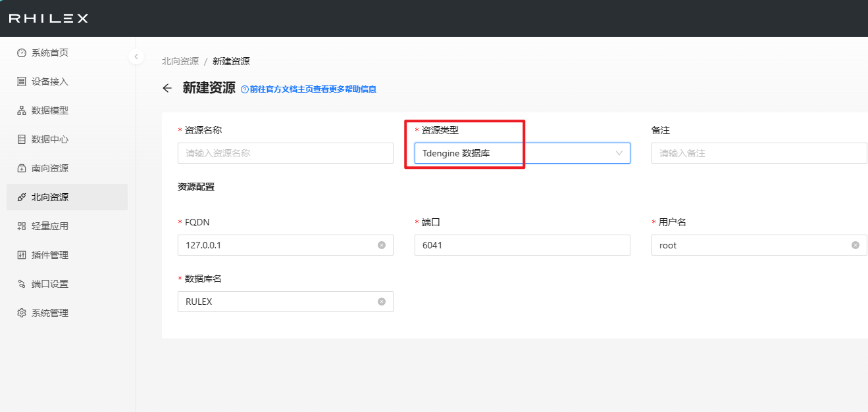The width and height of the screenshot is (868, 412).
Task: Click the 端口 field label
Action: [x=431, y=222]
